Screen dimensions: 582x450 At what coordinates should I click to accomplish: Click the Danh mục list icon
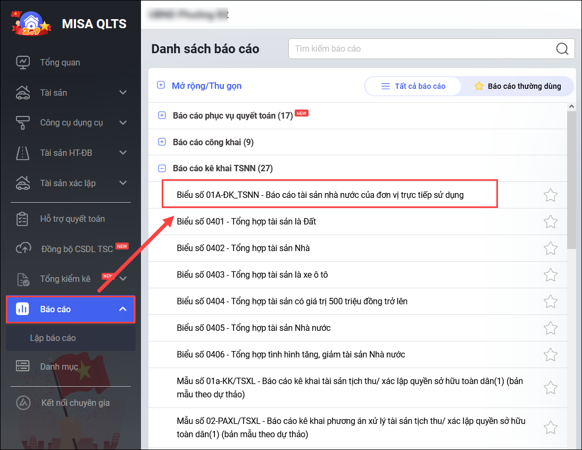[x=23, y=366]
